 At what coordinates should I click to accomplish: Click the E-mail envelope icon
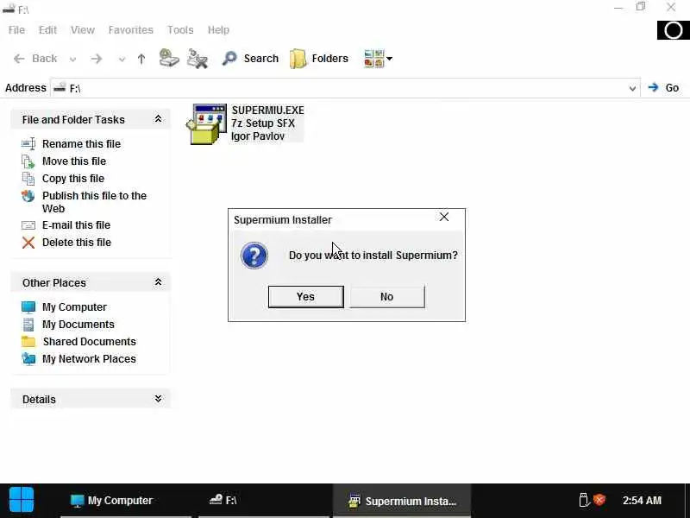click(x=28, y=225)
